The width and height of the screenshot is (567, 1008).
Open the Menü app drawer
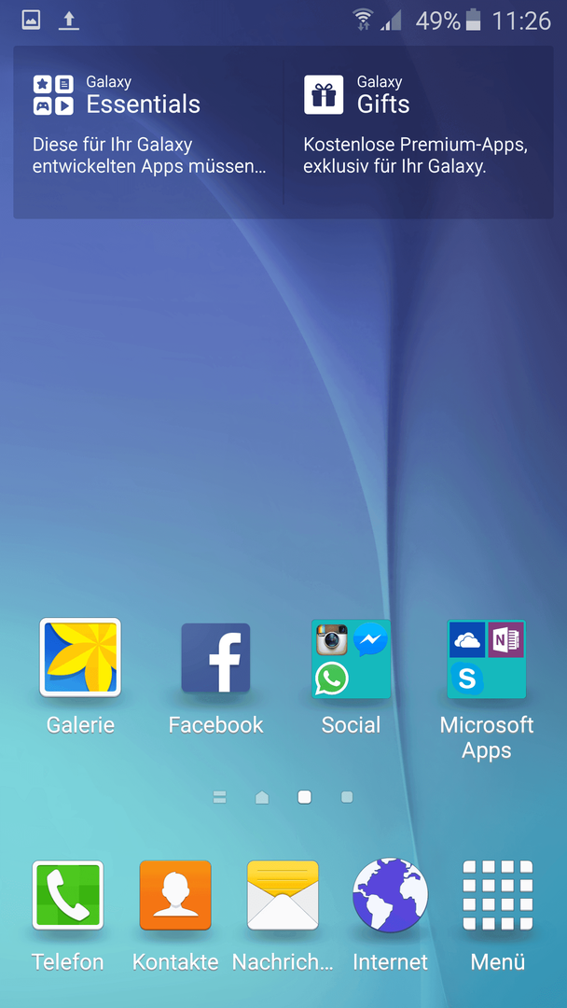498,895
